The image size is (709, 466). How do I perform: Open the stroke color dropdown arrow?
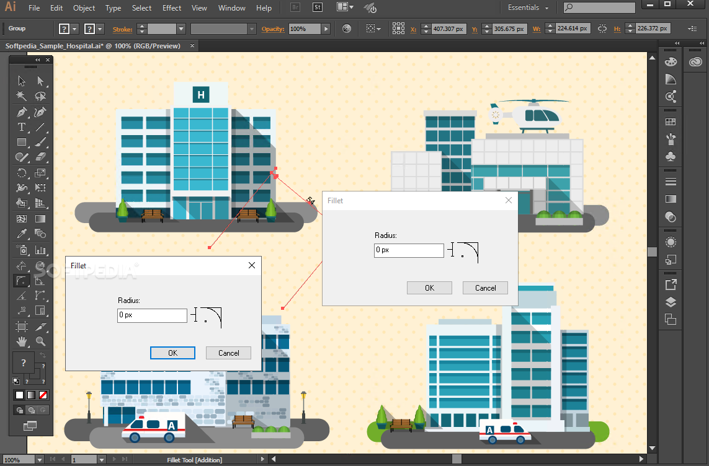click(x=100, y=29)
